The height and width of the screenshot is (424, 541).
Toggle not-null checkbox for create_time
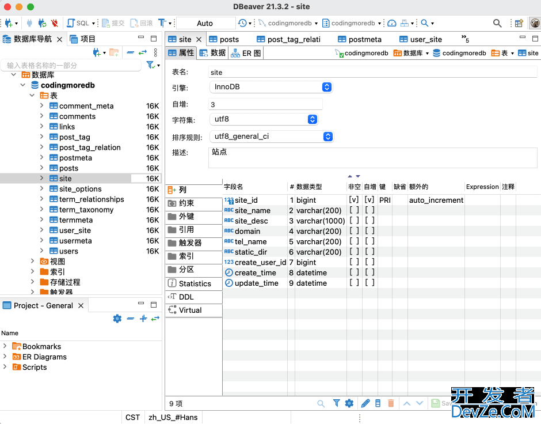(x=353, y=272)
